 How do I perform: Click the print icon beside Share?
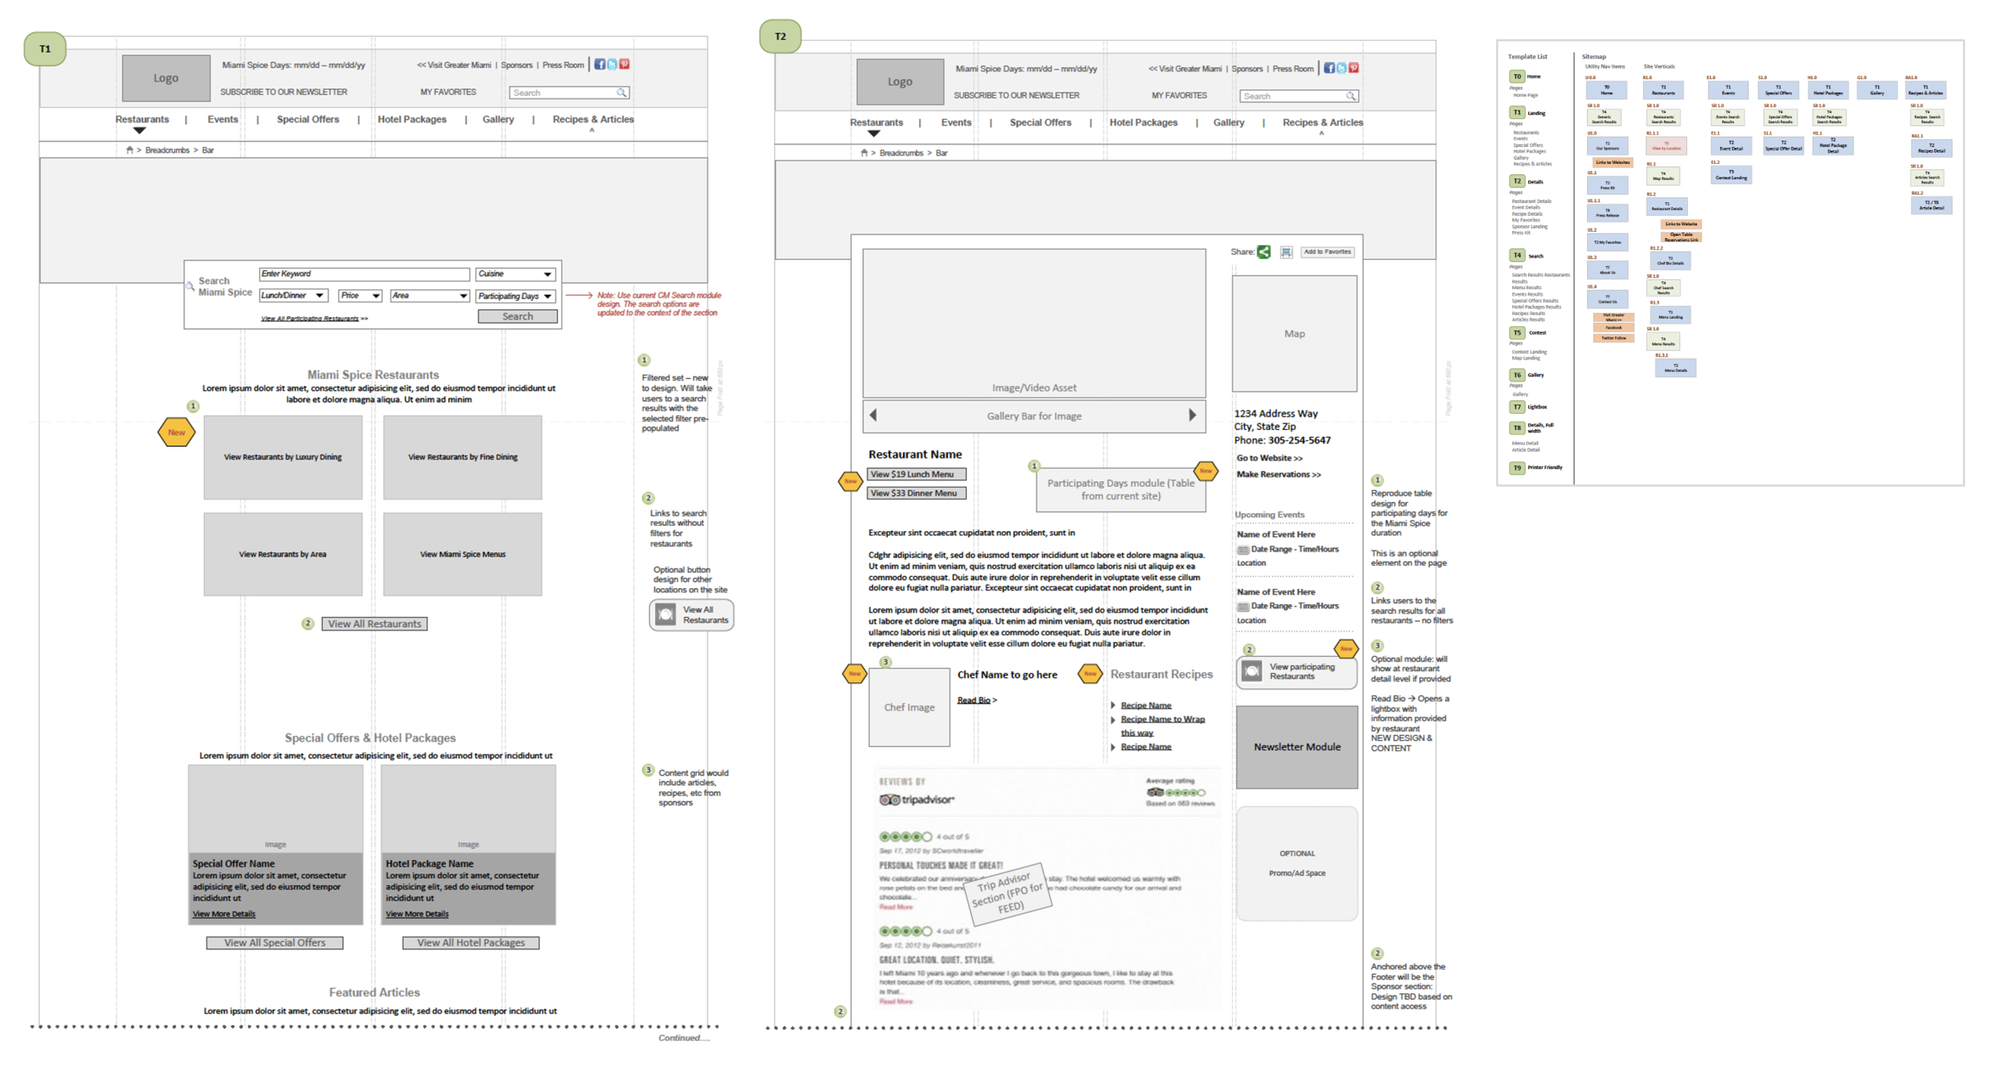pos(1286,253)
